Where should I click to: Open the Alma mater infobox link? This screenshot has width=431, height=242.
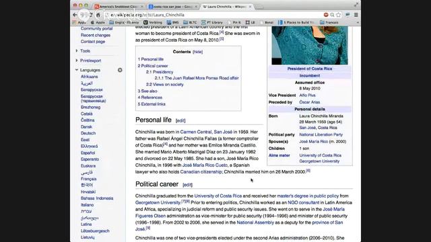point(279,155)
